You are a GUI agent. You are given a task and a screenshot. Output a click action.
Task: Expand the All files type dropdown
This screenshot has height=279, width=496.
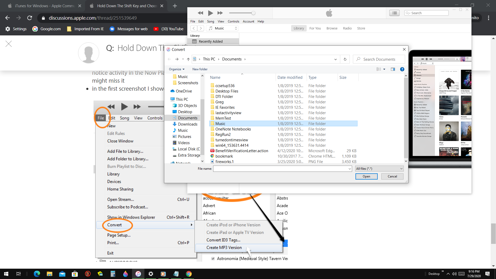point(379,169)
